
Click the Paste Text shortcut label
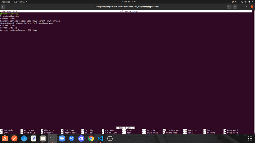pos(70,133)
